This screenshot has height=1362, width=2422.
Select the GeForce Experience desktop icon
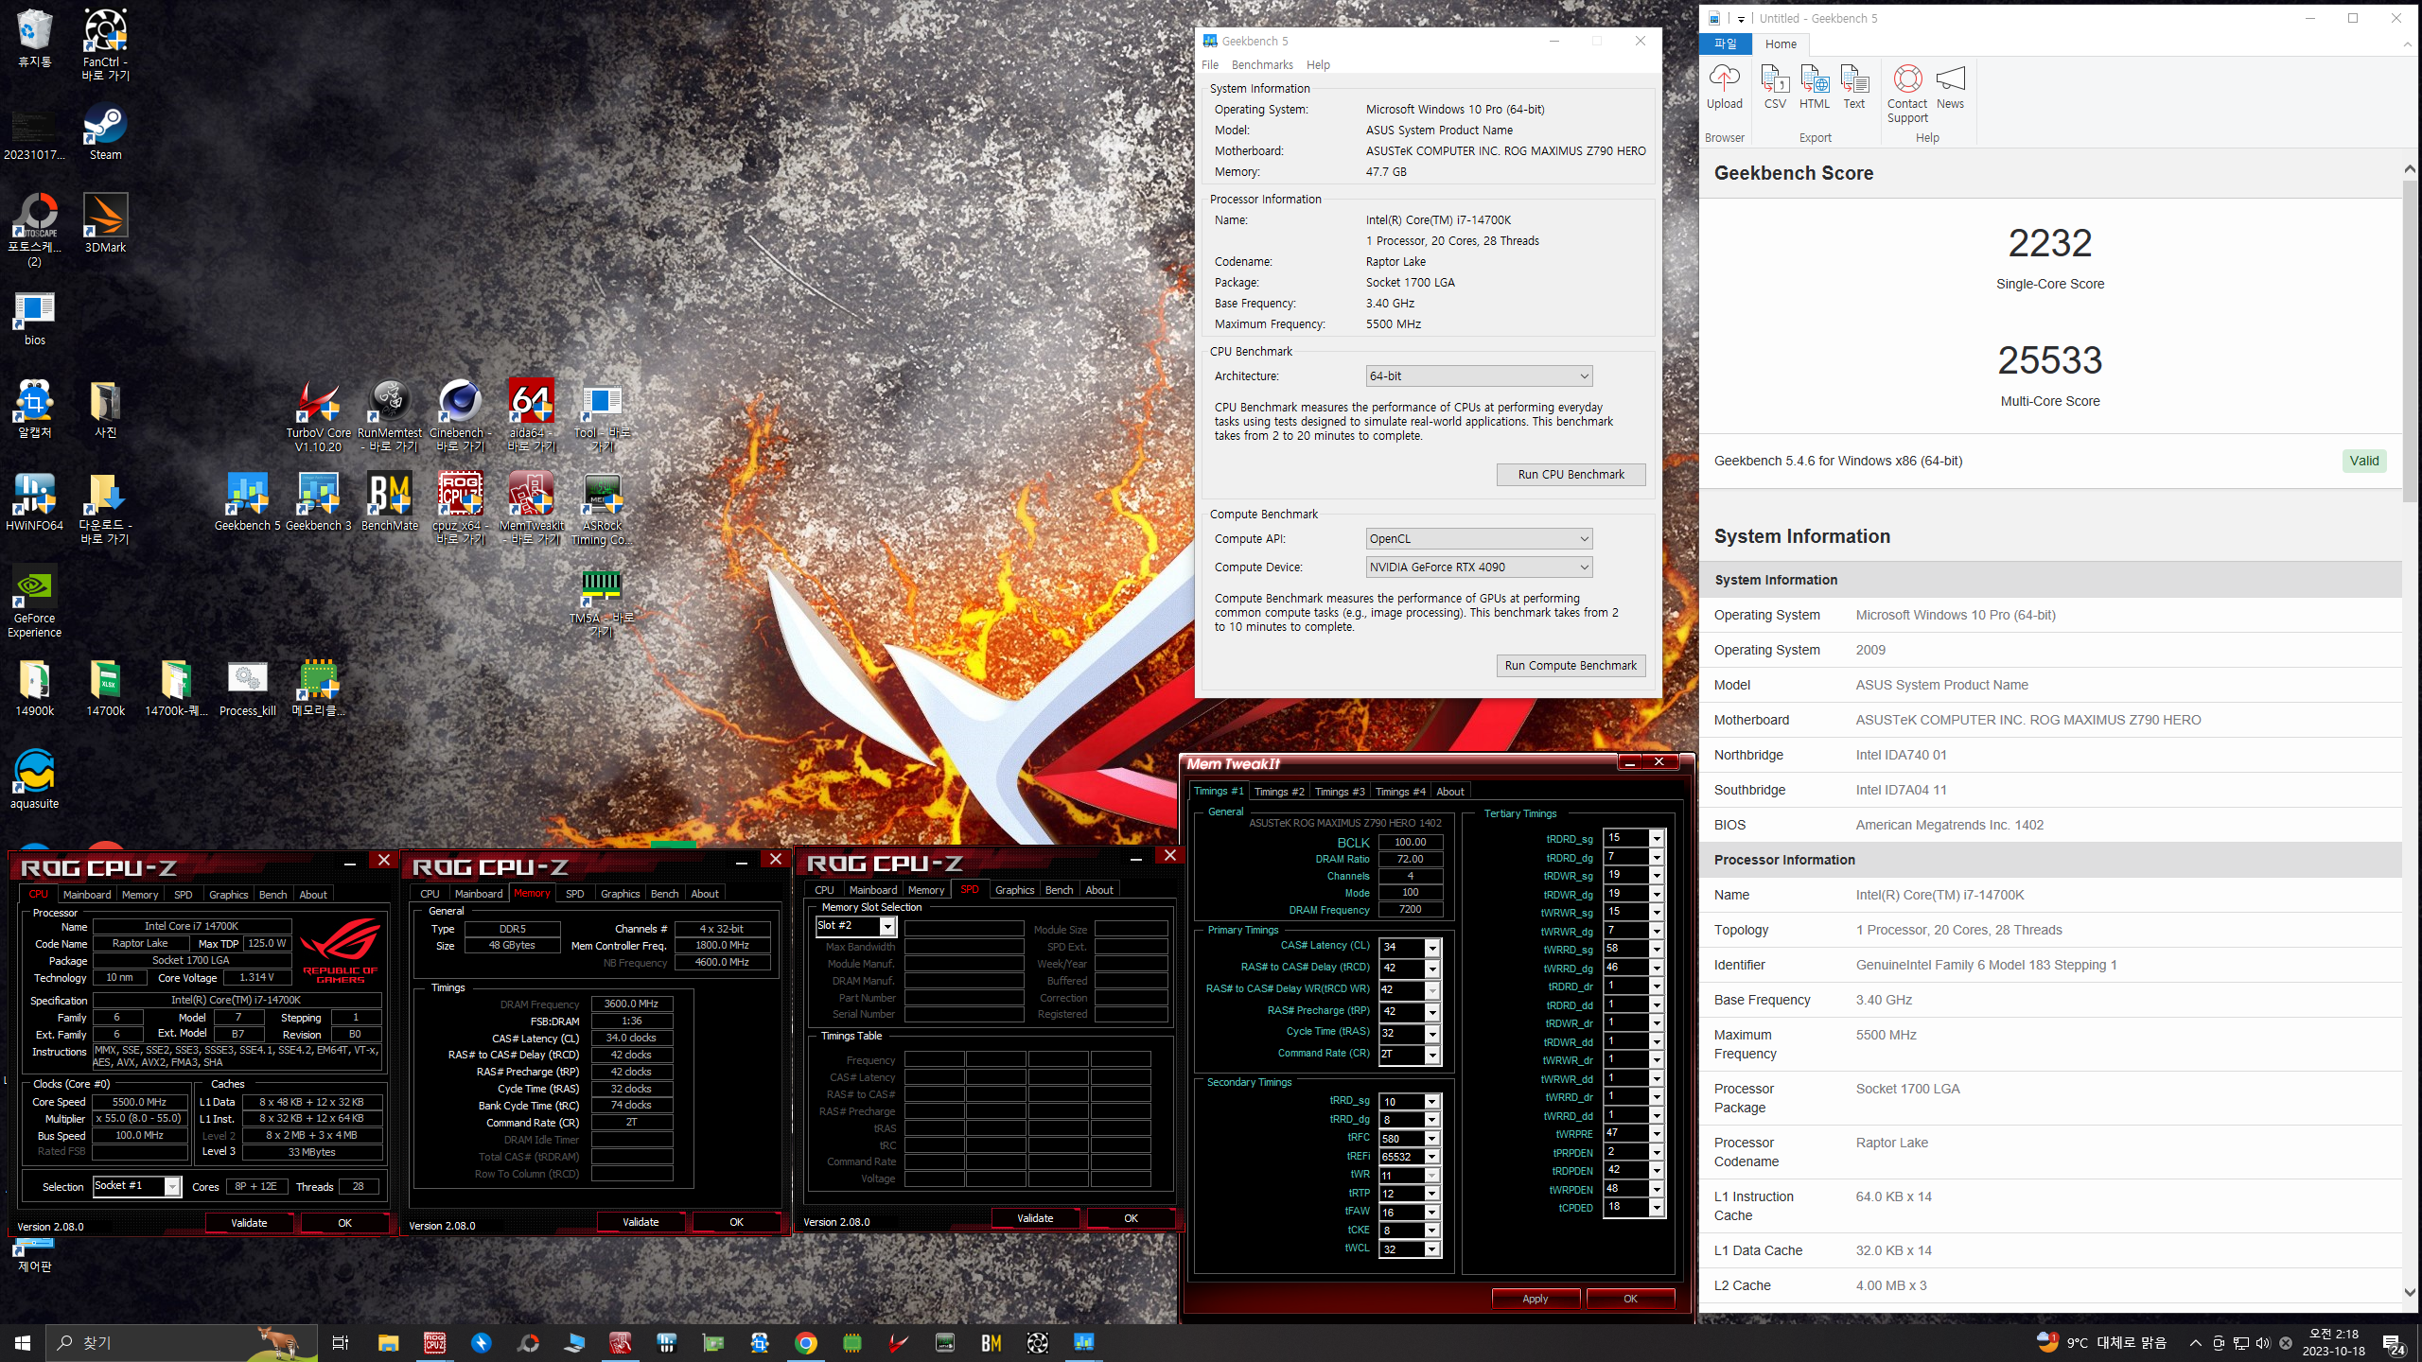click(34, 602)
